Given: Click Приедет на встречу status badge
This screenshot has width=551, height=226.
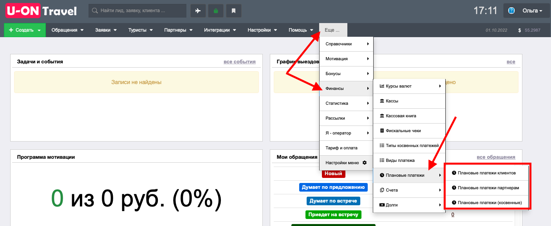Looking at the screenshot, I should 333,214.
